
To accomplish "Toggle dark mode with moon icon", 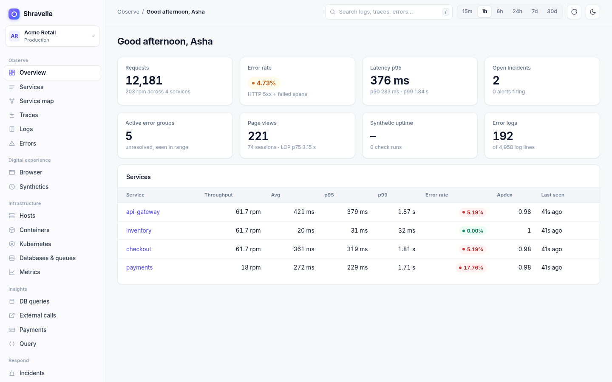I will [593, 12].
